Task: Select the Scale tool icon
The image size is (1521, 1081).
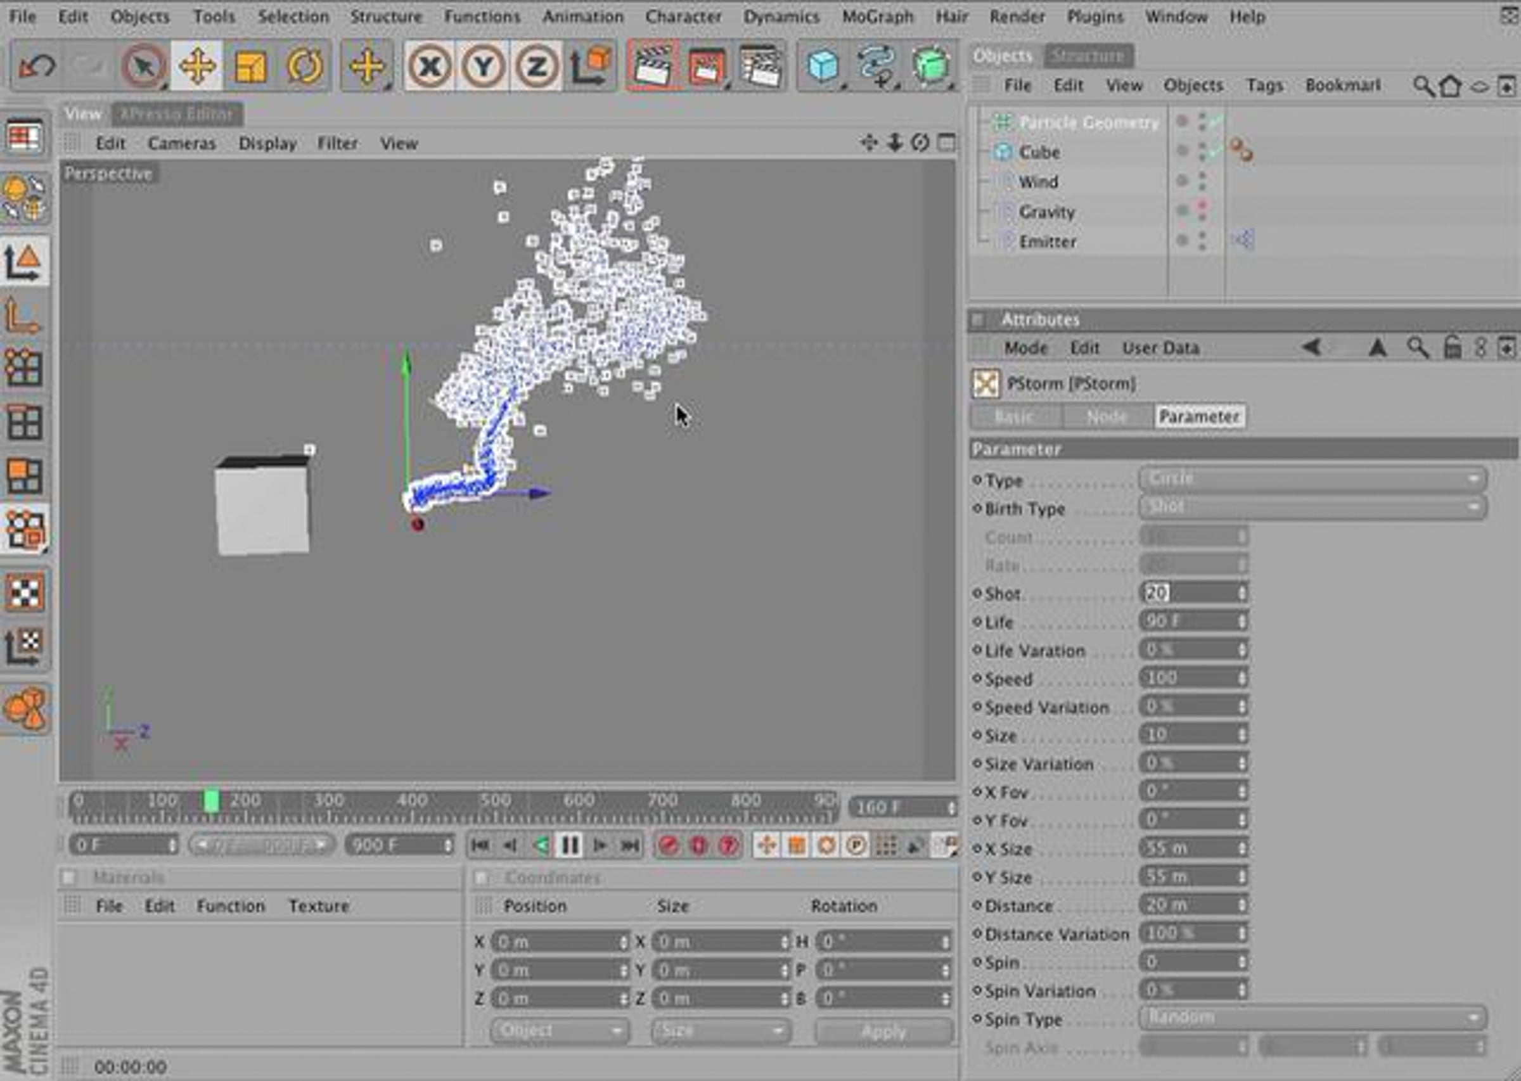Action: point(250,66)
